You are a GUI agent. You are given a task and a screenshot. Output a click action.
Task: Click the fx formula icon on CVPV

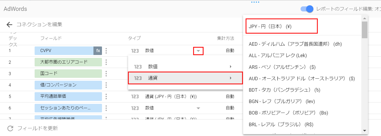[x=98, y=51]
